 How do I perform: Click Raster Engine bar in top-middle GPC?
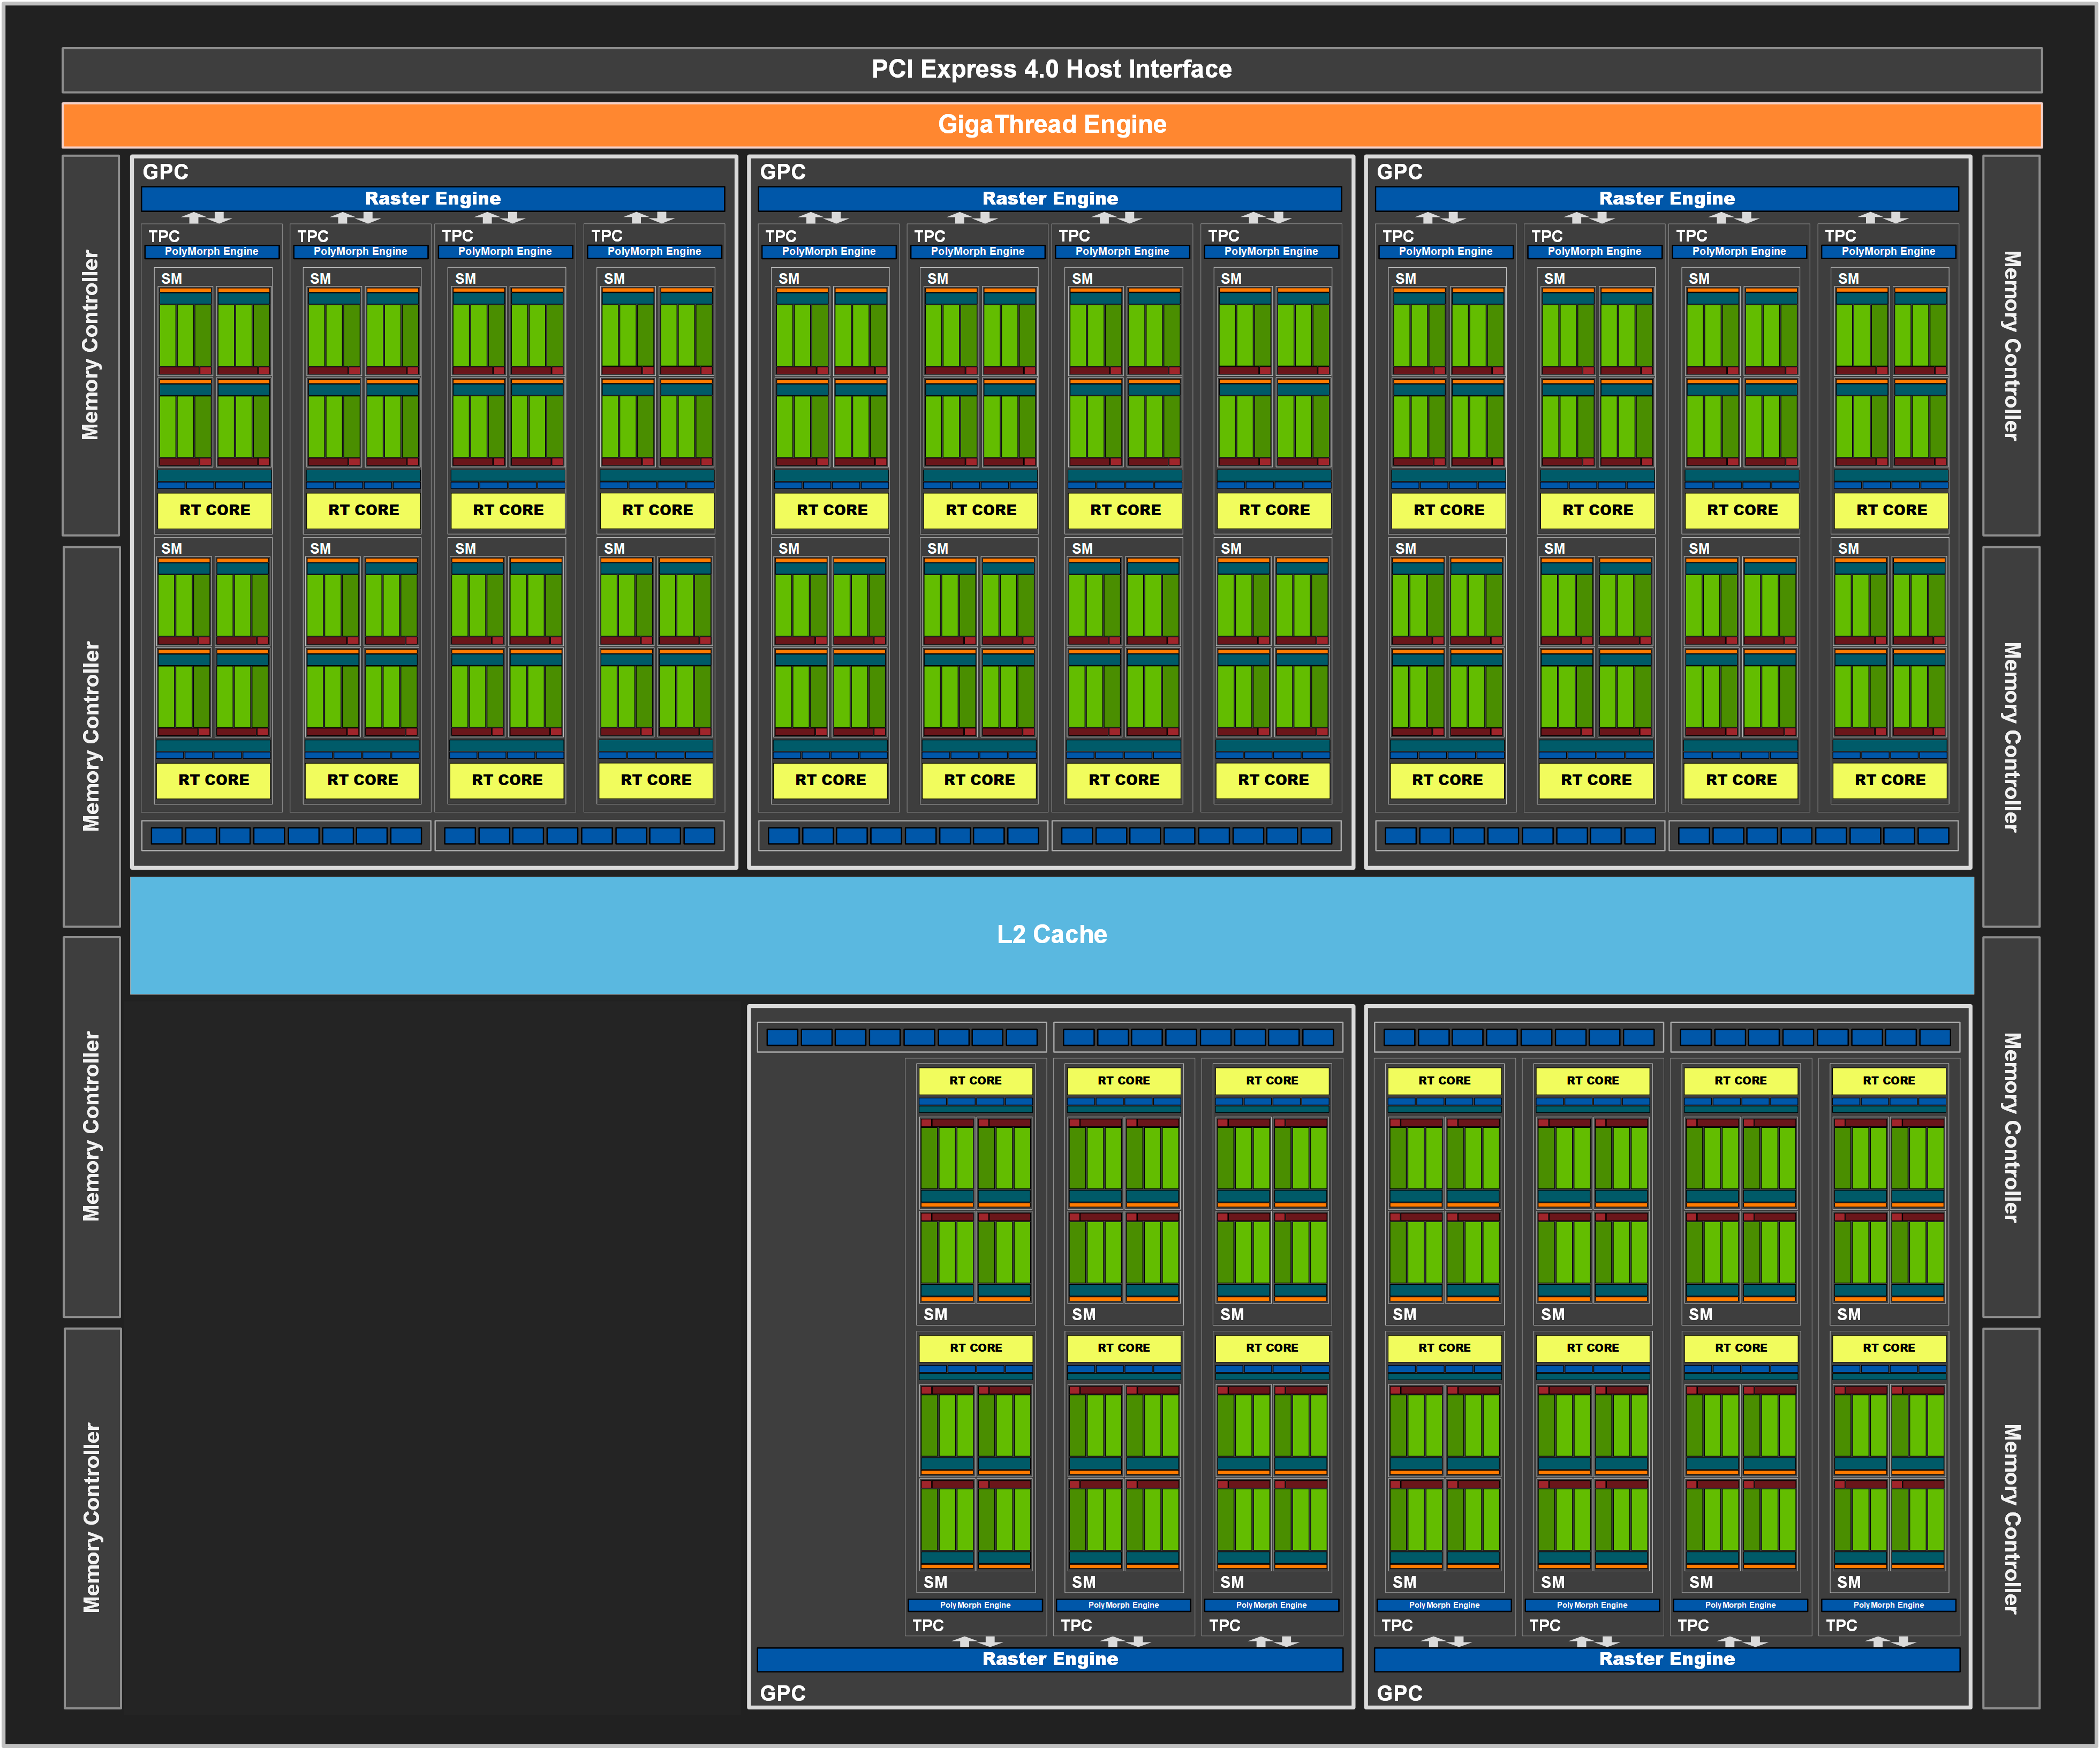click(x=1049, y=199)
